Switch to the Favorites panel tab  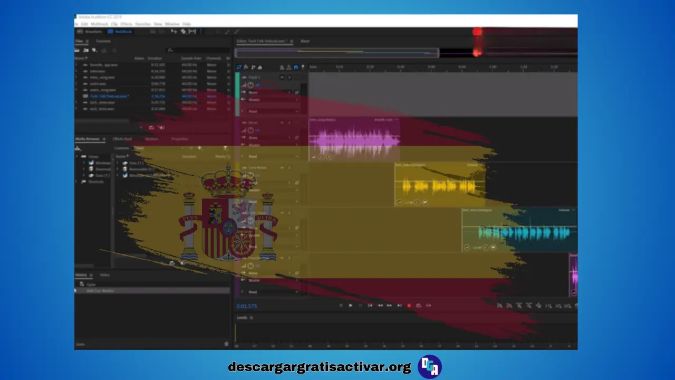pyautogui.click(x=103, y=41)
